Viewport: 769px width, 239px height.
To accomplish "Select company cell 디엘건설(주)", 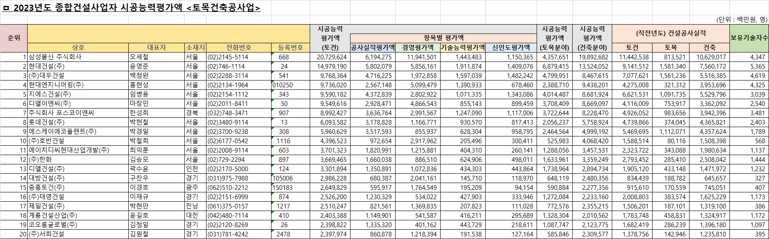I will point(78,169).
